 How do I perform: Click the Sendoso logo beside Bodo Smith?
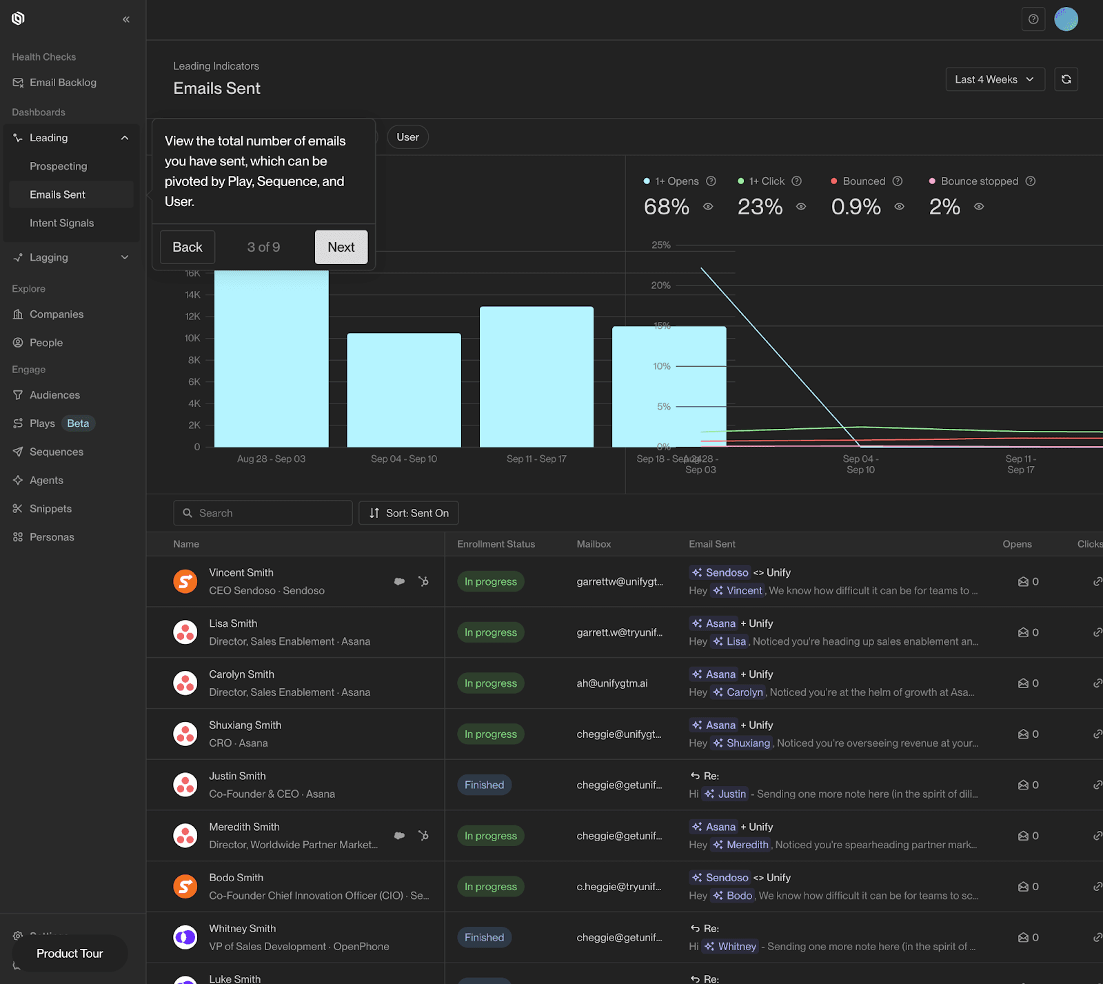coord(185,887)
